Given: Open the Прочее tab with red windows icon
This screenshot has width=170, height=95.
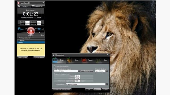Looking at the screenshot, I should tap(88, 60).
